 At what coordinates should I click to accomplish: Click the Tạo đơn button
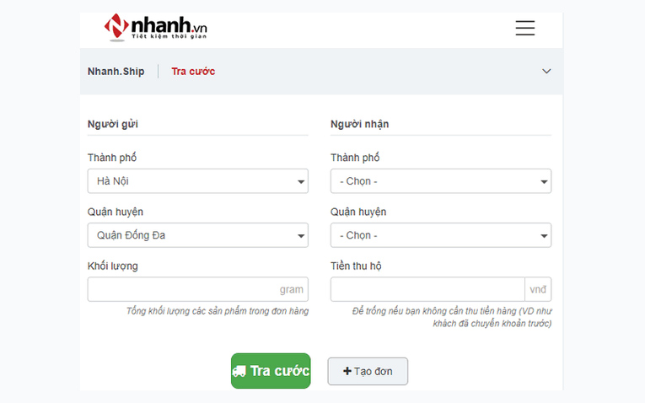368,371
